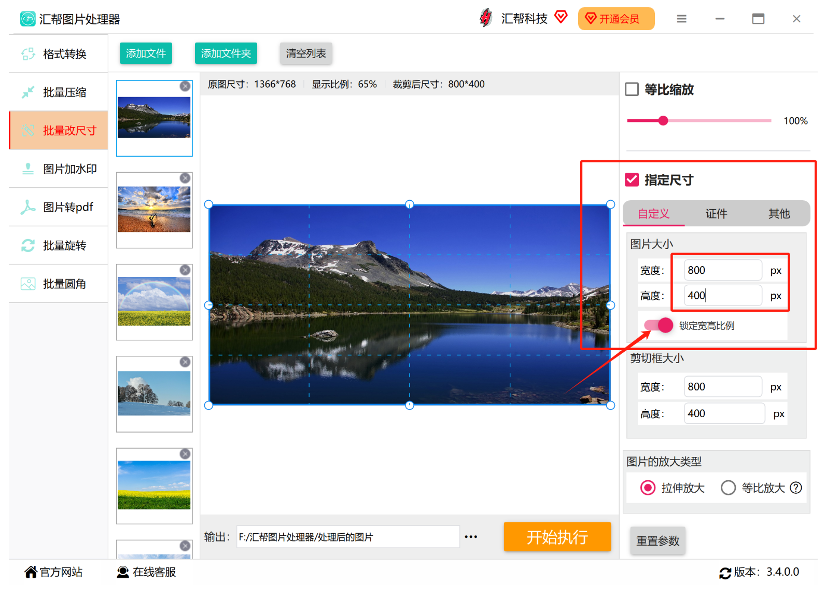The image size is (826, 597).
Task: Click the customer service headset icon
Action: click(123, 572)
